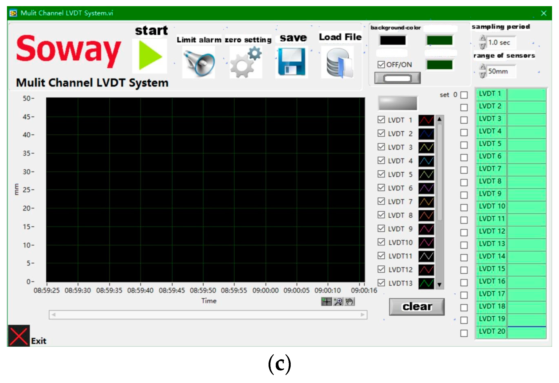Increment the sampling period stepper

coord(482,39)
